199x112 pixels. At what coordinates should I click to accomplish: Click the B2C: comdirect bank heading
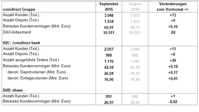[21, 43]
